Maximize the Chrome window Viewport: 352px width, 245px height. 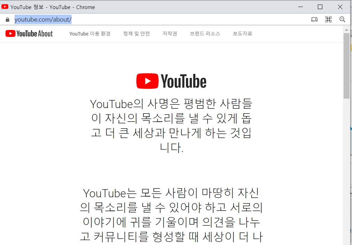[x=320, y=7]
